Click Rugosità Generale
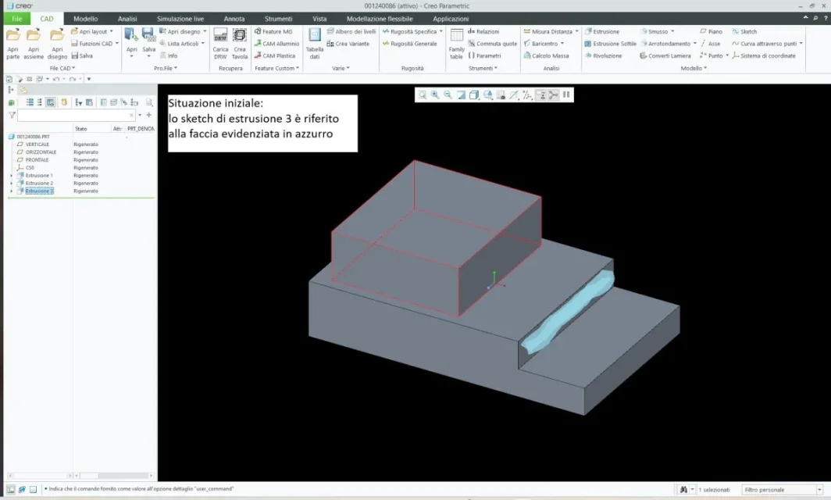Viewport: 831px width, 500px height. click(x=410, y=44)
